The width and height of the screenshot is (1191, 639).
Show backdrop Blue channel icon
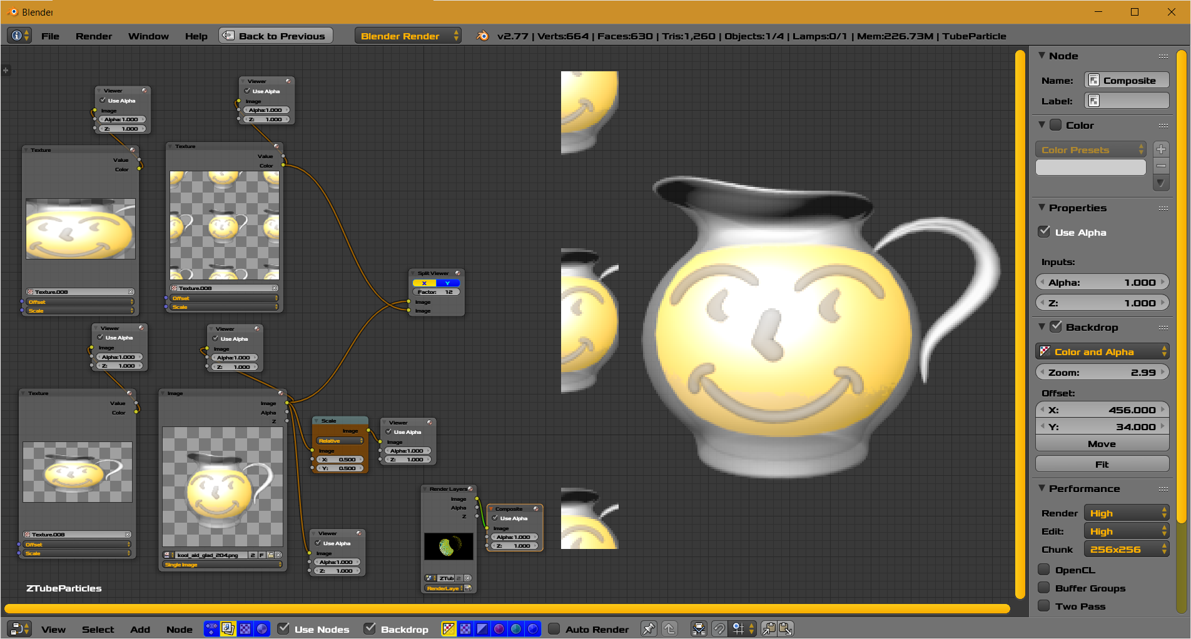click(x=533, y=629)
